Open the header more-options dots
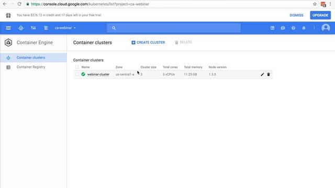335x188 pixels. [314, 28]
